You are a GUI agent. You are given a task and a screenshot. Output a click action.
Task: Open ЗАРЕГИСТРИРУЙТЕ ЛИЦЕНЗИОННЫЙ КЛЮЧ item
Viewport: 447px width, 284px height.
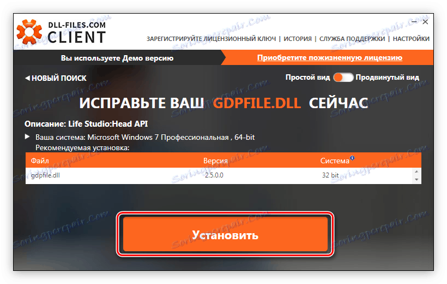click(x=212, y=39)
